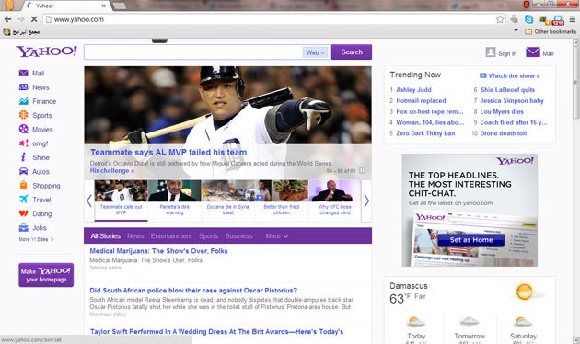Switch to the Entertainment stories tab
The height and width of the screenshot is (344, 580).
pyautogui.click(x=171, y=236)
